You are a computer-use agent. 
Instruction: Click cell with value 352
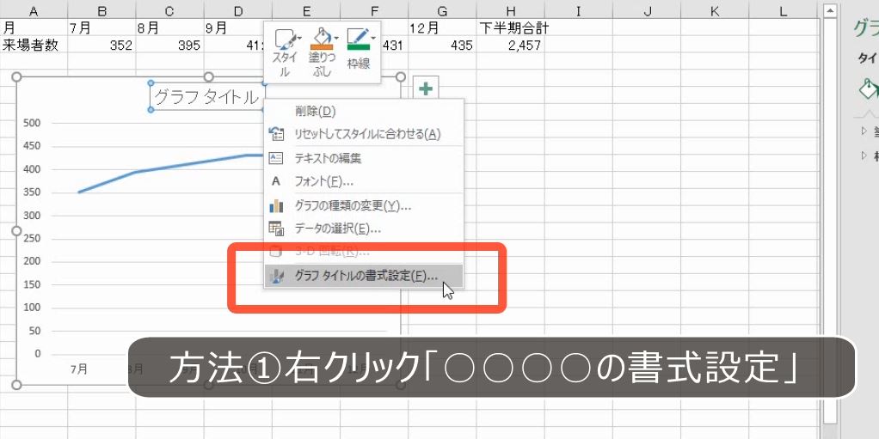[x=102, y=46]
